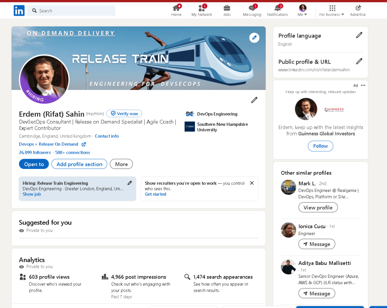The height and width of the screenshot is (308, 387).
Task: Edit the Hiring job card pencil
Action: [x=130, y=183]
